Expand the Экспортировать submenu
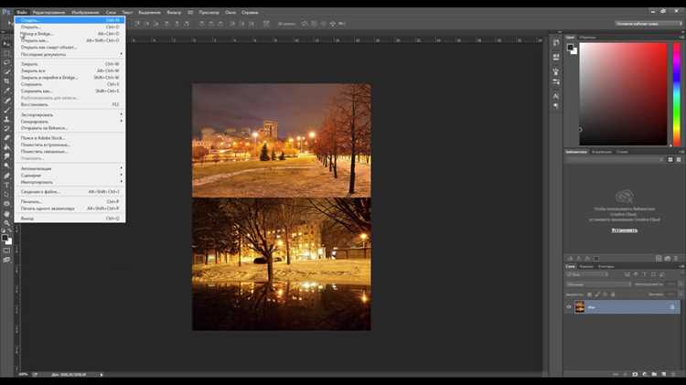Screen dimensions: 686x385 click(x=70, y=114)
